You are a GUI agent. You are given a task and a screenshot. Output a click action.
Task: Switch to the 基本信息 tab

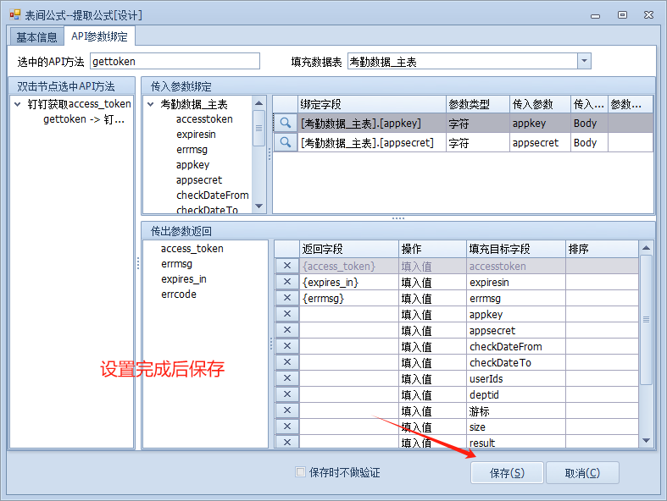pyautogui.click(x=36, y=36)
